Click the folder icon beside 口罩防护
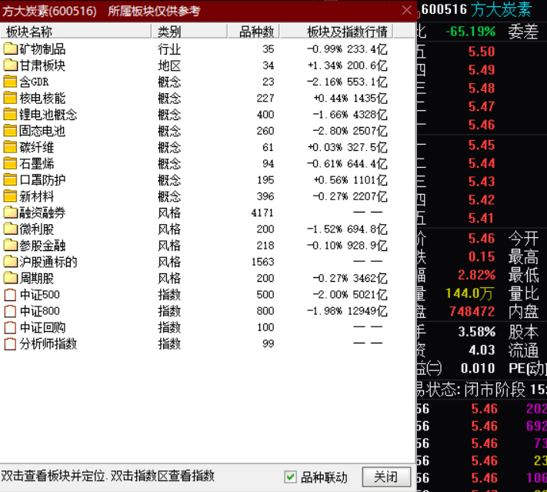The image size is (547, 492). [11, 180]
